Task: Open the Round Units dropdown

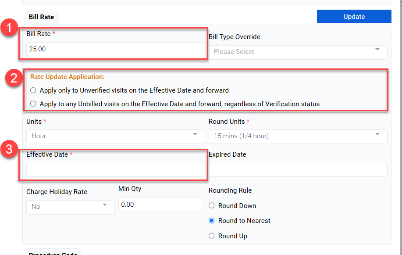Action: pos(297,136)
